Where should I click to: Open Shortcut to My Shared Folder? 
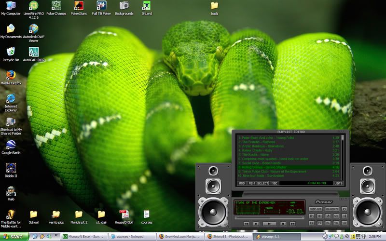[x=11, y=126]
